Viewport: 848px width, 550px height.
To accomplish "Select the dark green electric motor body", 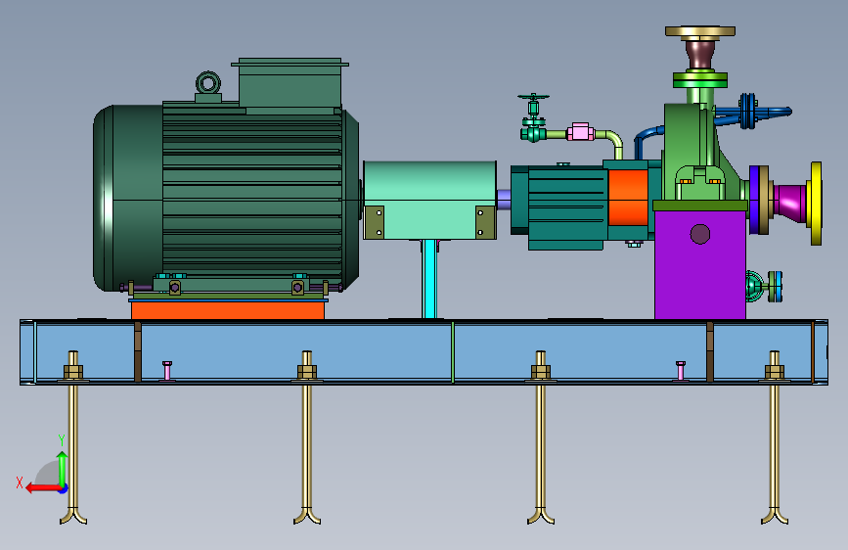I will point(226,198).
